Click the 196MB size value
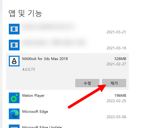 [120, 95]
